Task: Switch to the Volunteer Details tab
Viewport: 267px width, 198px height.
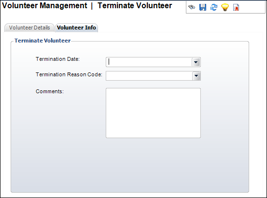Action: [x=29, y=28]
